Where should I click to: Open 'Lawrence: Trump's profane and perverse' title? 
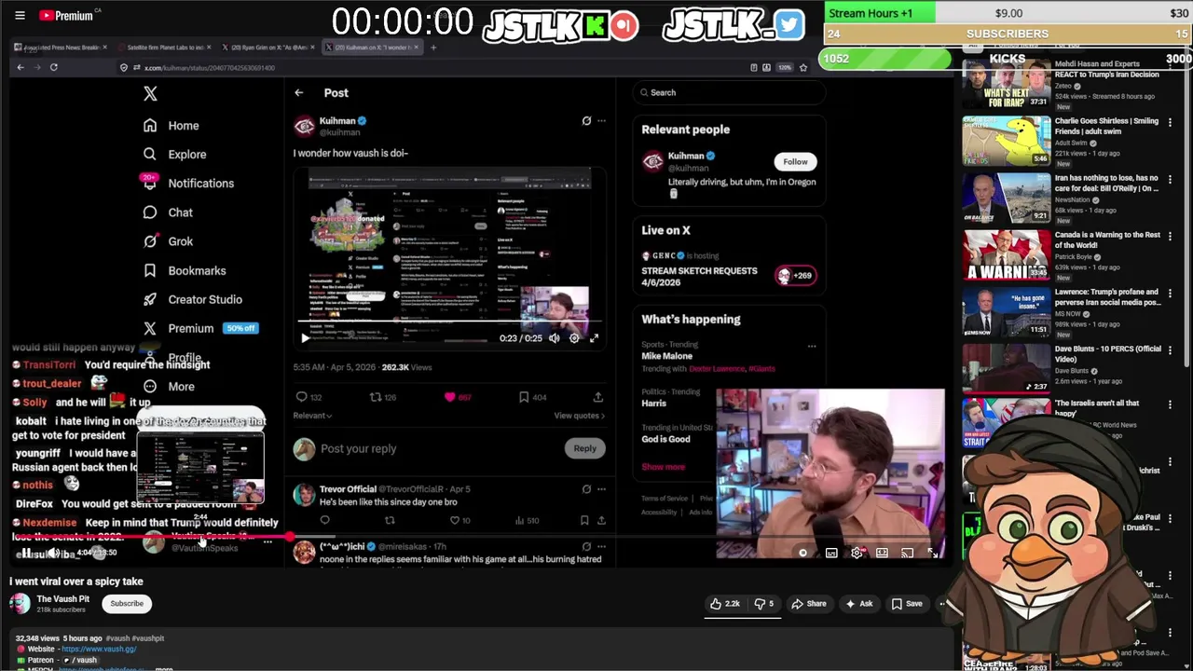(x=1107, y=296)
